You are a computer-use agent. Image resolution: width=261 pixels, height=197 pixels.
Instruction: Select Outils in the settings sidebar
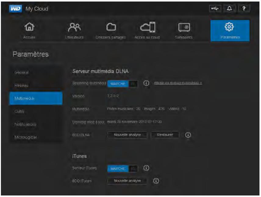click(36, 111)
